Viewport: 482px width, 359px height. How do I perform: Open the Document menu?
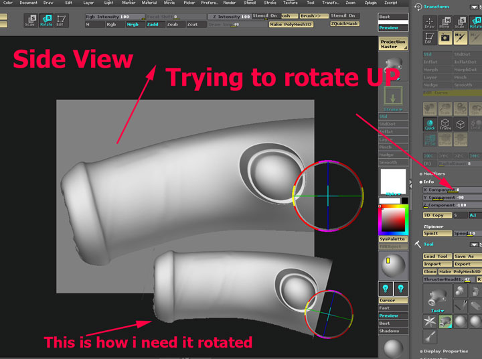(x=28, y=3)
